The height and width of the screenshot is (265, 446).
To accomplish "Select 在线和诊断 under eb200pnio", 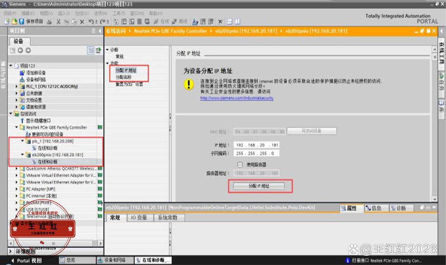I will point(47,162).
